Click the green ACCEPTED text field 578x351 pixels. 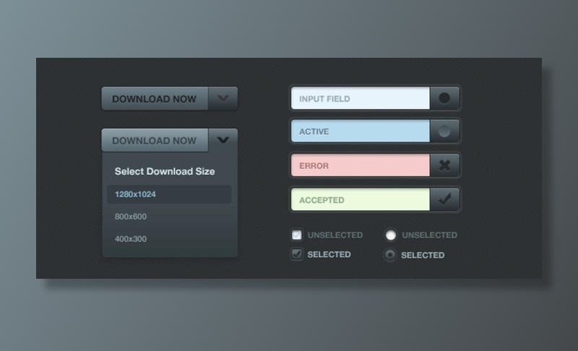tap(360, 200)
